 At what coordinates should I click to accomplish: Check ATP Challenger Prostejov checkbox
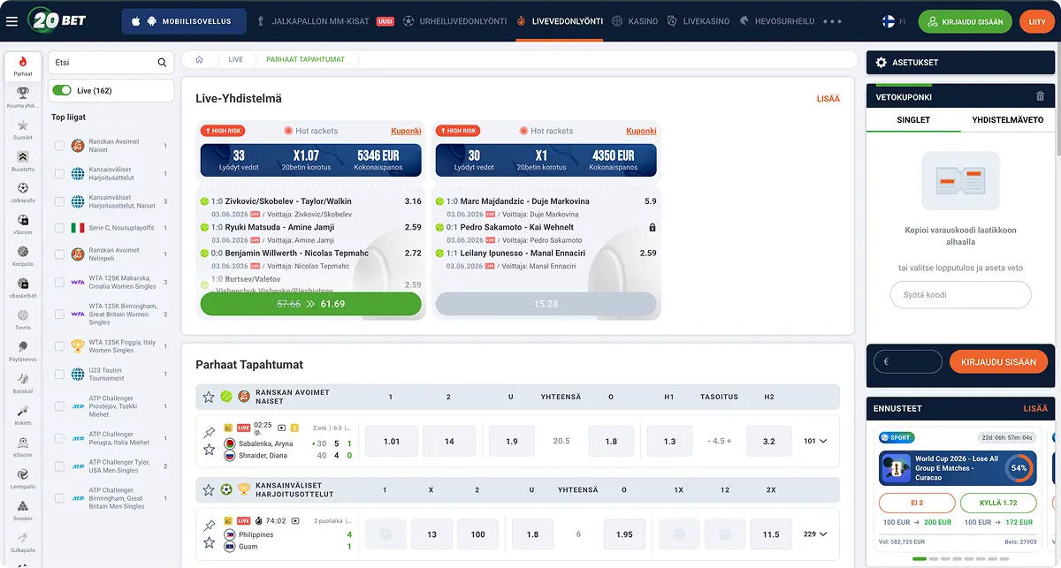pos(59,406)
